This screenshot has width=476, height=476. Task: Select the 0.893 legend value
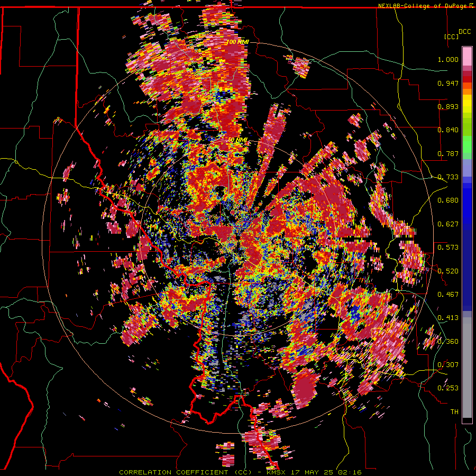click(x=448, y=106)
